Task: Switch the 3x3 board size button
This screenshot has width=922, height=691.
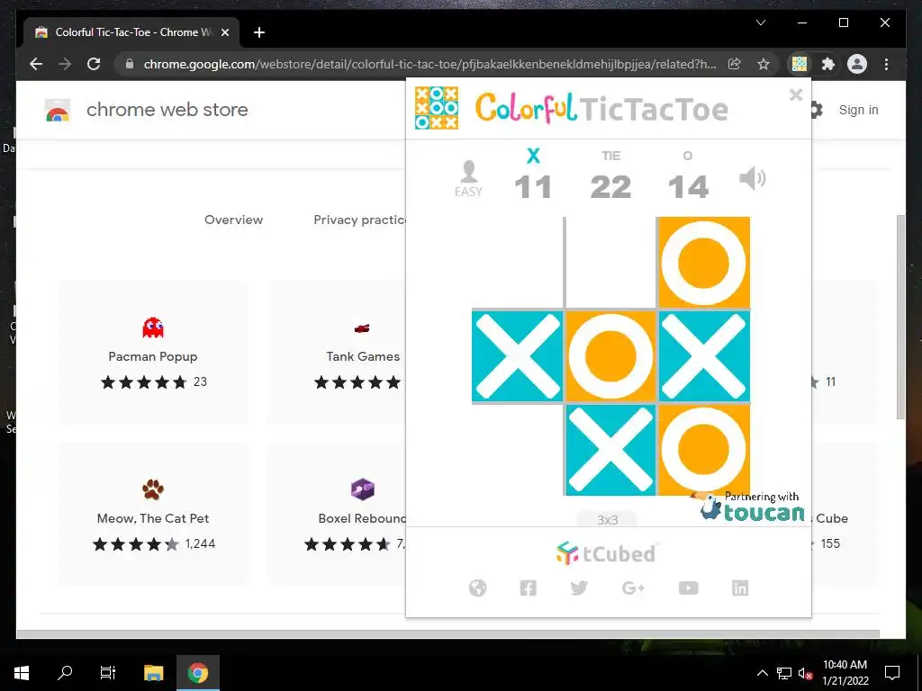Action: (607, 519)
